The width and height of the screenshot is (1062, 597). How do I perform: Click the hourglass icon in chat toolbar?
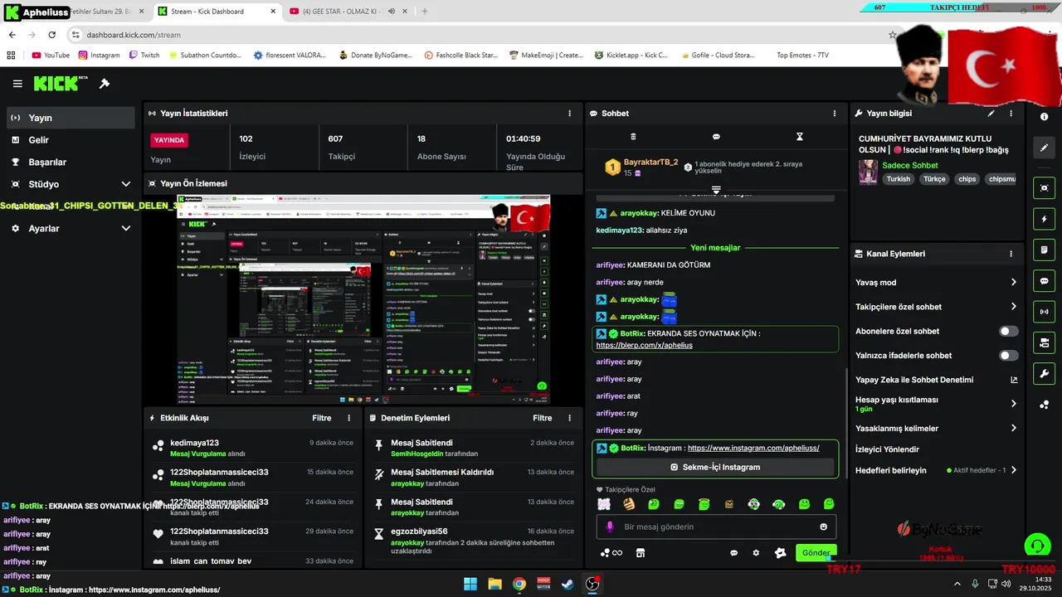point(800,137)
